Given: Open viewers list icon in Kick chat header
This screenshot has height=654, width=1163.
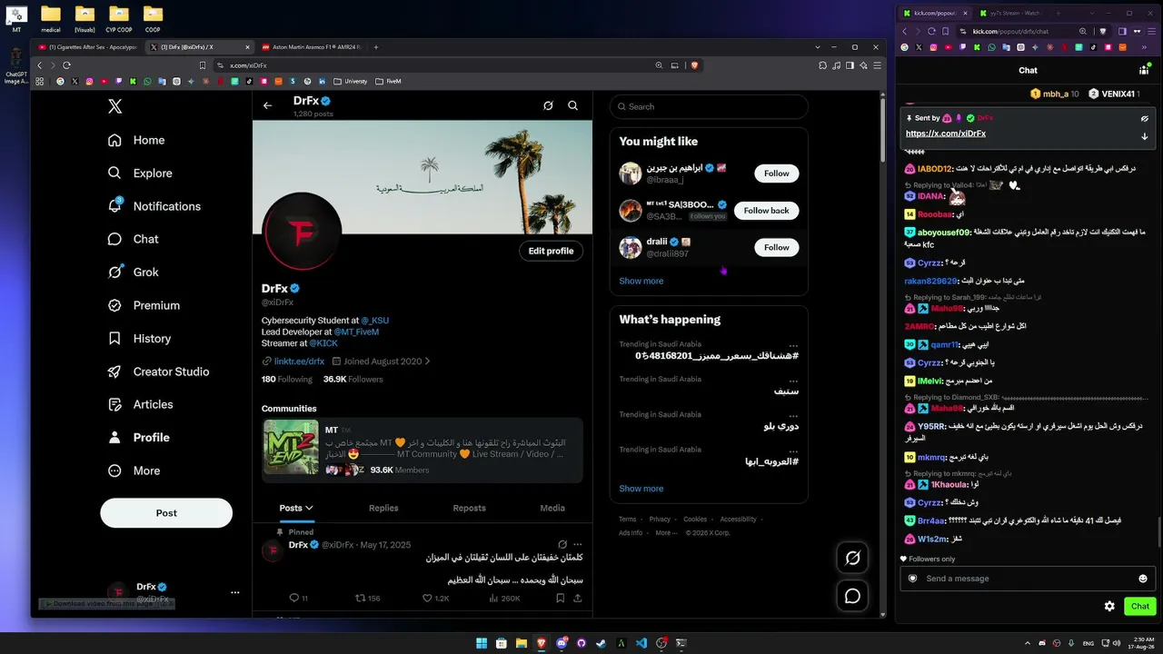Looking at the screenshot, I should click(x=1144, y=70).
